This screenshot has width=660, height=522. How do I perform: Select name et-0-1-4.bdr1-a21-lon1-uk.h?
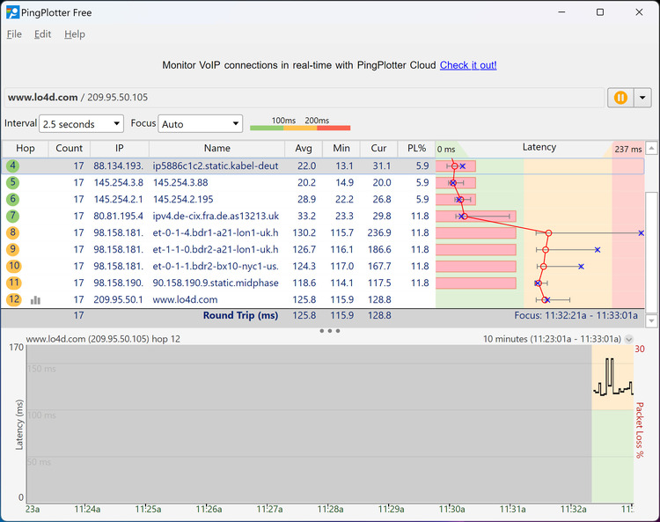click(216, 232)
